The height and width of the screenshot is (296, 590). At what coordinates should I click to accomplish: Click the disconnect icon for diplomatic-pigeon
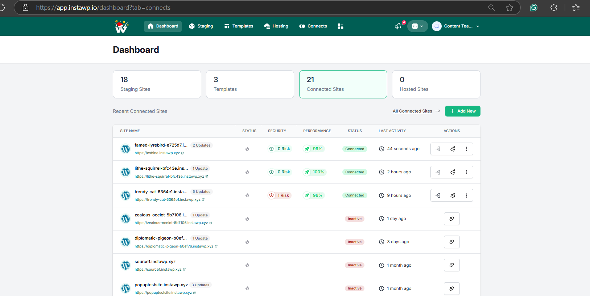(x=451, y=242)
